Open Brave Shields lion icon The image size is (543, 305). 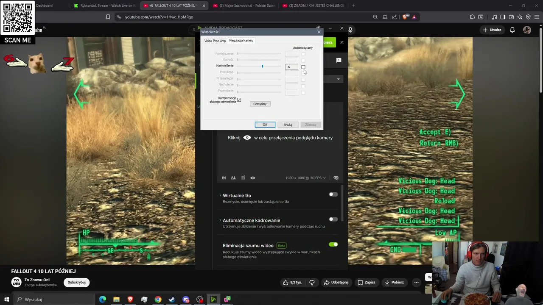pyautogui.click(x=405, y=17)
